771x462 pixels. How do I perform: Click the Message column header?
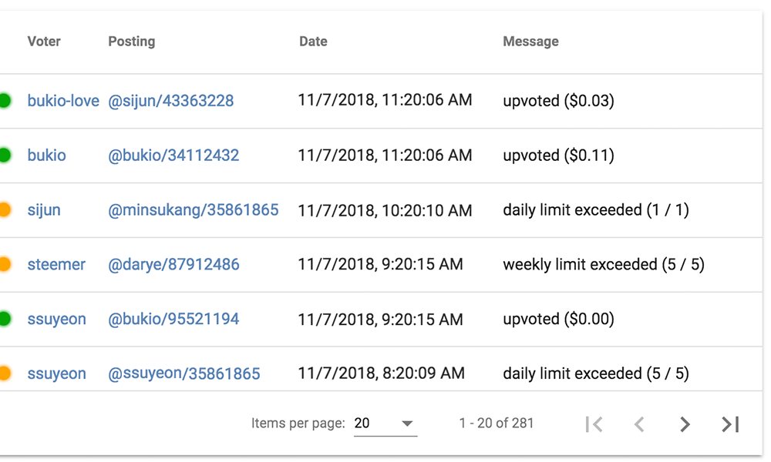[x=530, y=42]
